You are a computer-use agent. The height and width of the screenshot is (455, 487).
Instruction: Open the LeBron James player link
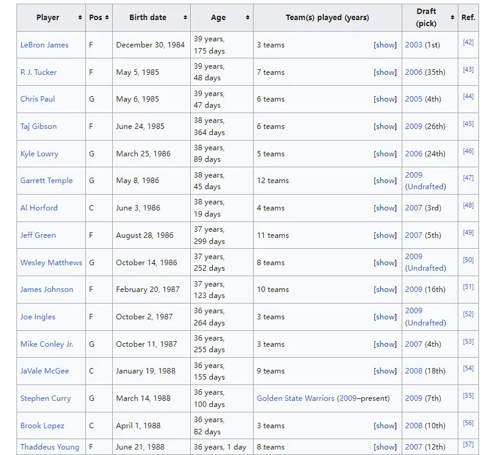(44, 45)
